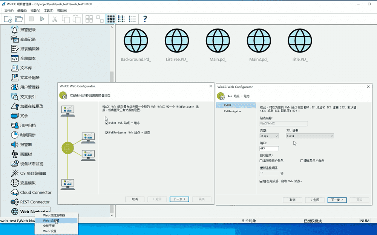Screen dimensions: 377x235
Task: Click the 端口 port input field
Action: (x=269, y=149)
